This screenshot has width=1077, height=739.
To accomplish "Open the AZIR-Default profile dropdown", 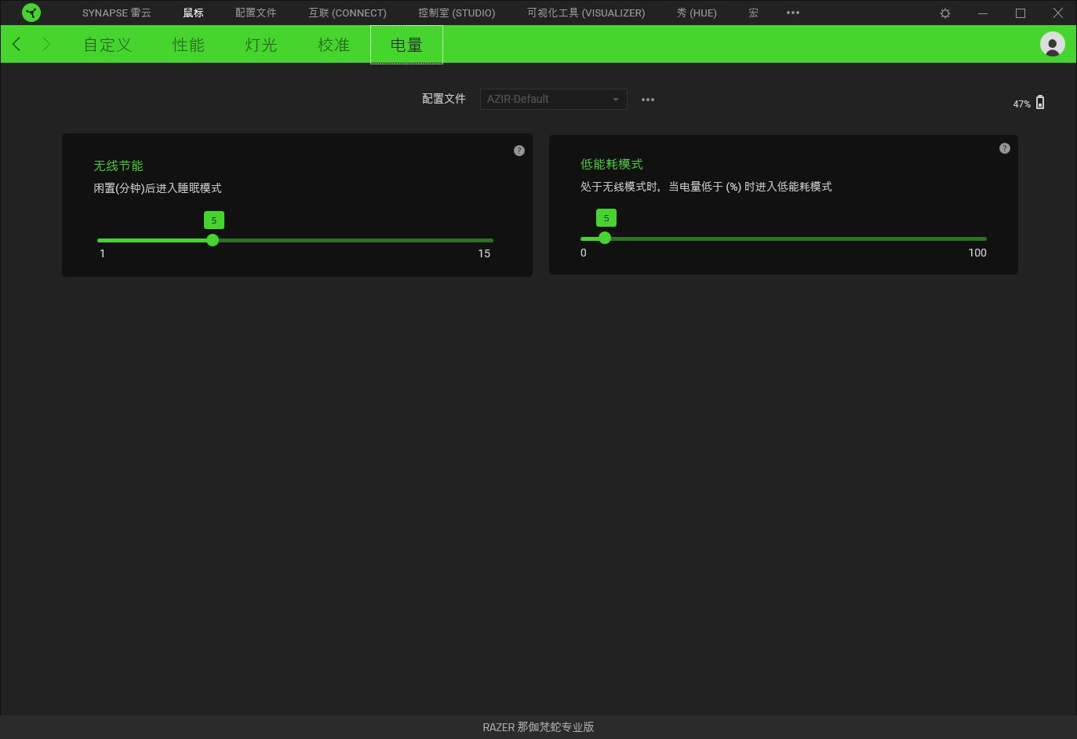I will pyautogui.click(x=554, y=99).
